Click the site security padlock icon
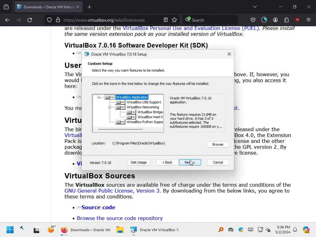 58,20
